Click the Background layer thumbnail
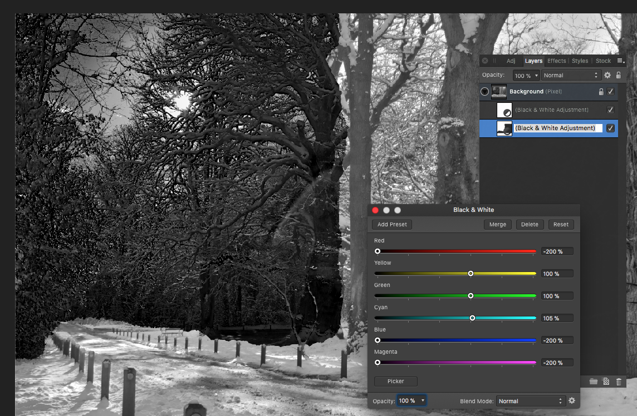Viewport: 637px width, 416px height. [x=499, y=92]
